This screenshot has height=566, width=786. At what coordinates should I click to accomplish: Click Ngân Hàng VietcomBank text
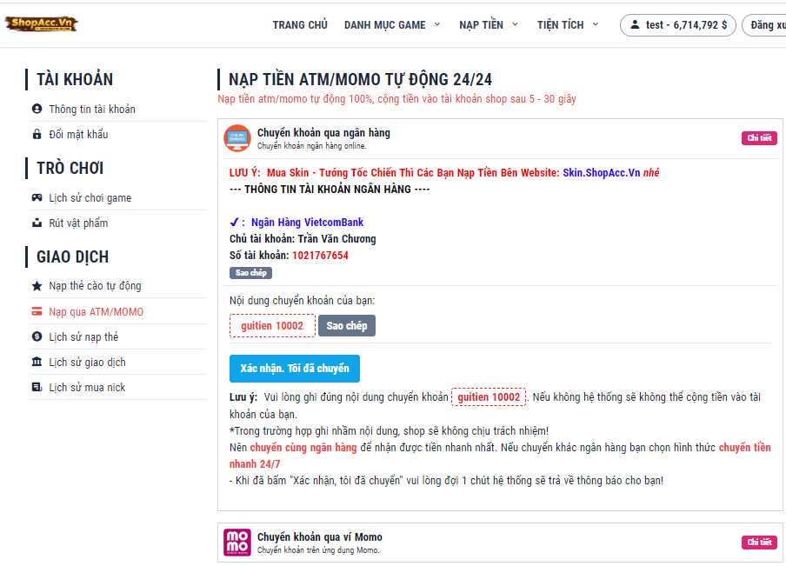[307, 222]
